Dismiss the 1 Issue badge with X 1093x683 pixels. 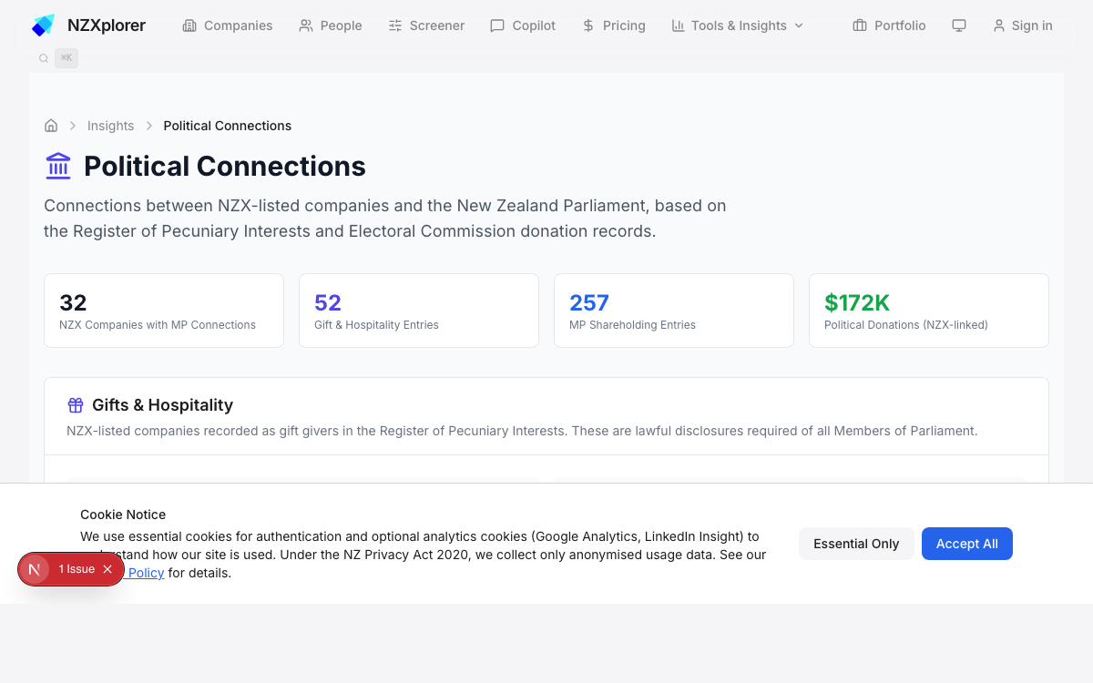(x=107, y=569)
